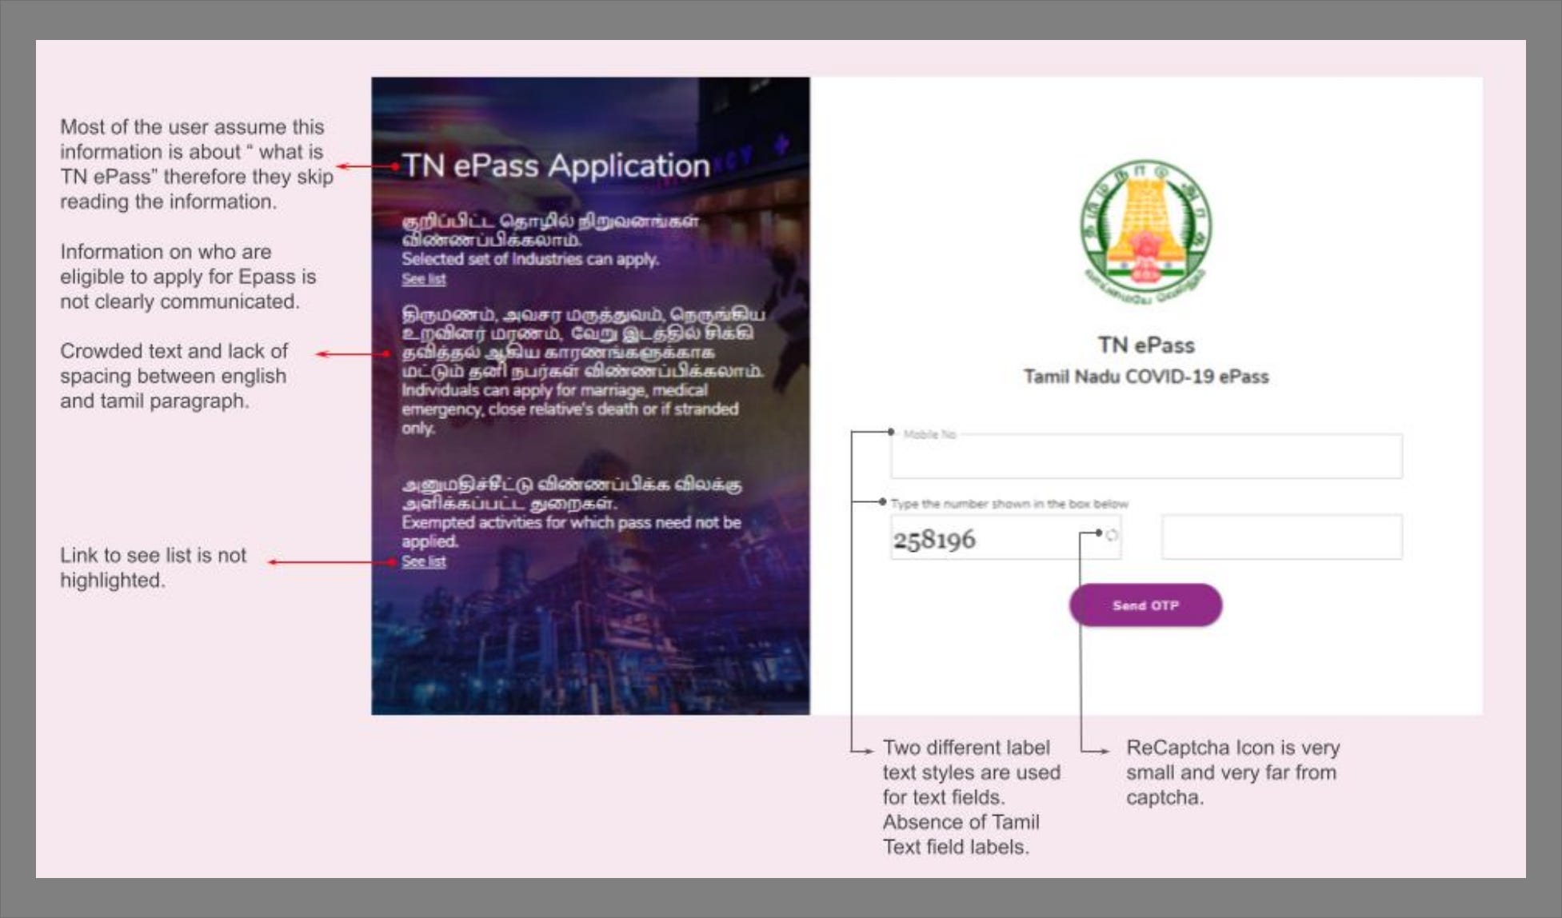Click the TN ePass Application heading
The image size is (1562, 918).
[556, 166]
